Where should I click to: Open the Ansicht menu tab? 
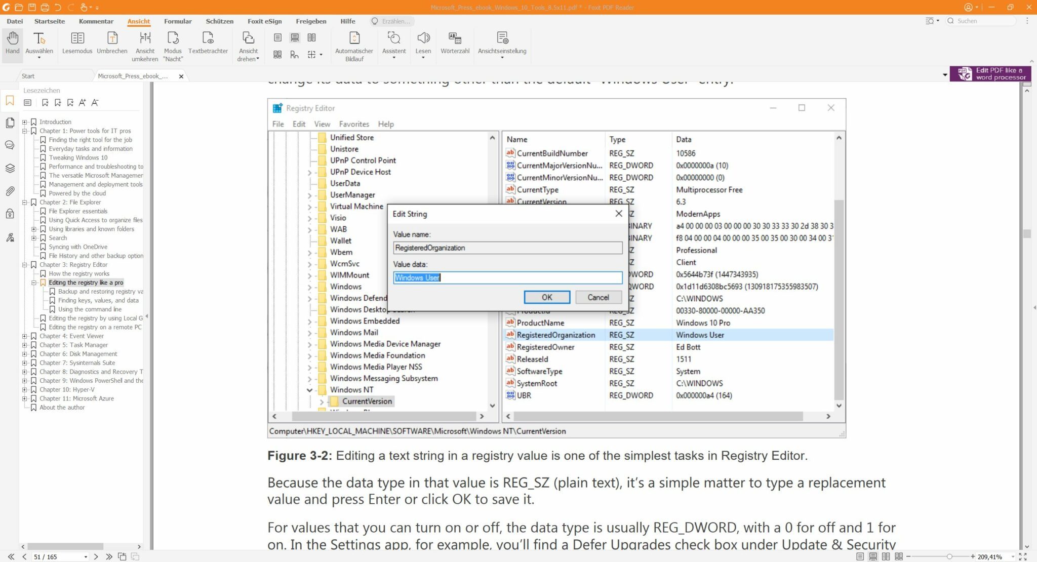138,21
